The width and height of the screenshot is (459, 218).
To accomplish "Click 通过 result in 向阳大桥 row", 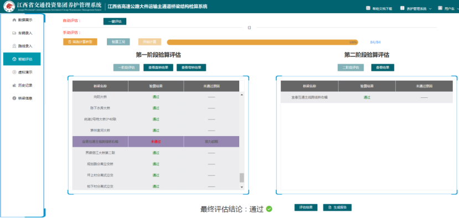I will click(156, 97).
